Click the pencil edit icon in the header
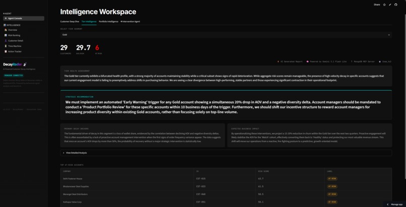This screenshot has width=406, height=207. [390, 5]
